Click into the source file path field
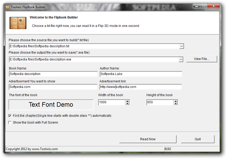227x159 pixels. coord(94,46)
